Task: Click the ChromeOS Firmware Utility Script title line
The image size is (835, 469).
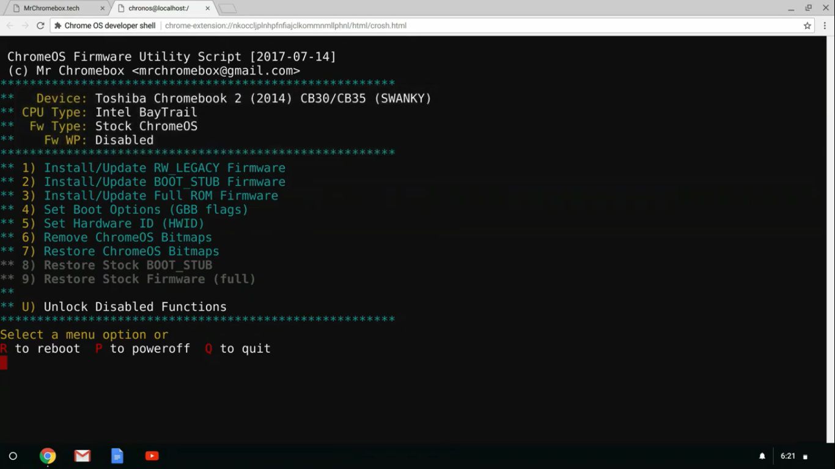Action: (x=172, y=57)
